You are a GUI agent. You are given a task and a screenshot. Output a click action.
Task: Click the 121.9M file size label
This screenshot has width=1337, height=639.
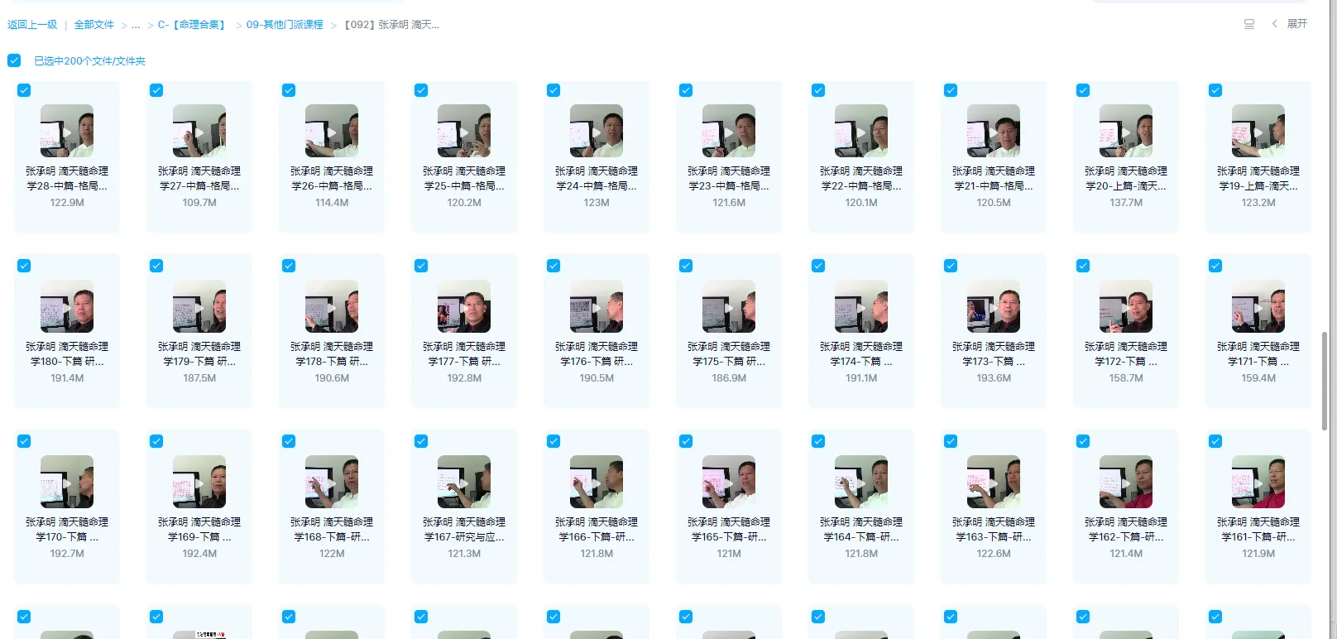click(x=1258, y=554)
